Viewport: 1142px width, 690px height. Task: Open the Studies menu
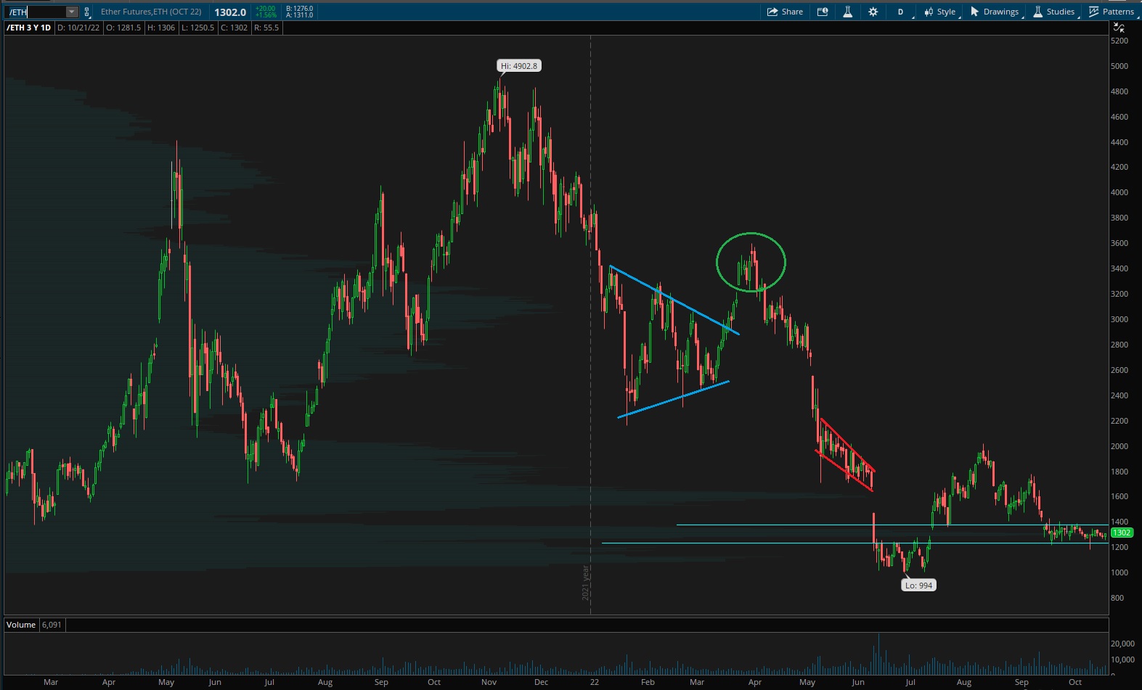click(1054, 12)
